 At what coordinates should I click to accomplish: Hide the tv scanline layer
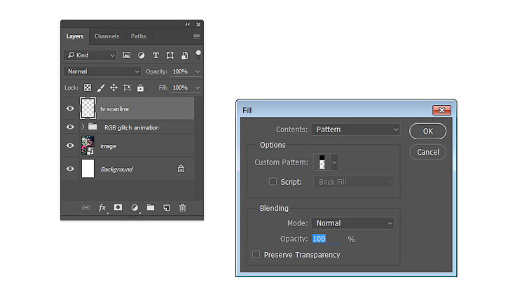tap(70, 108)
